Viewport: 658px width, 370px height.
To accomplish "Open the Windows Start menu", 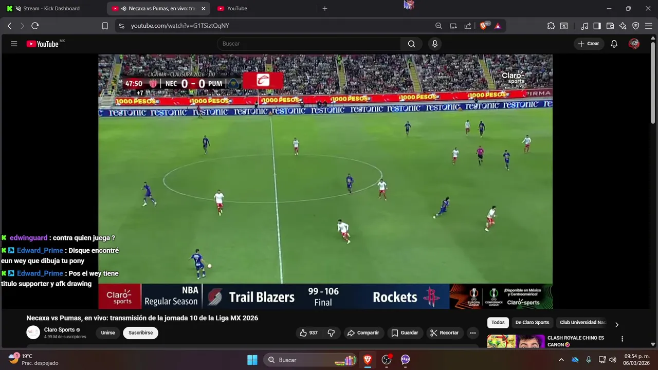I will click(x=252, y=360).
